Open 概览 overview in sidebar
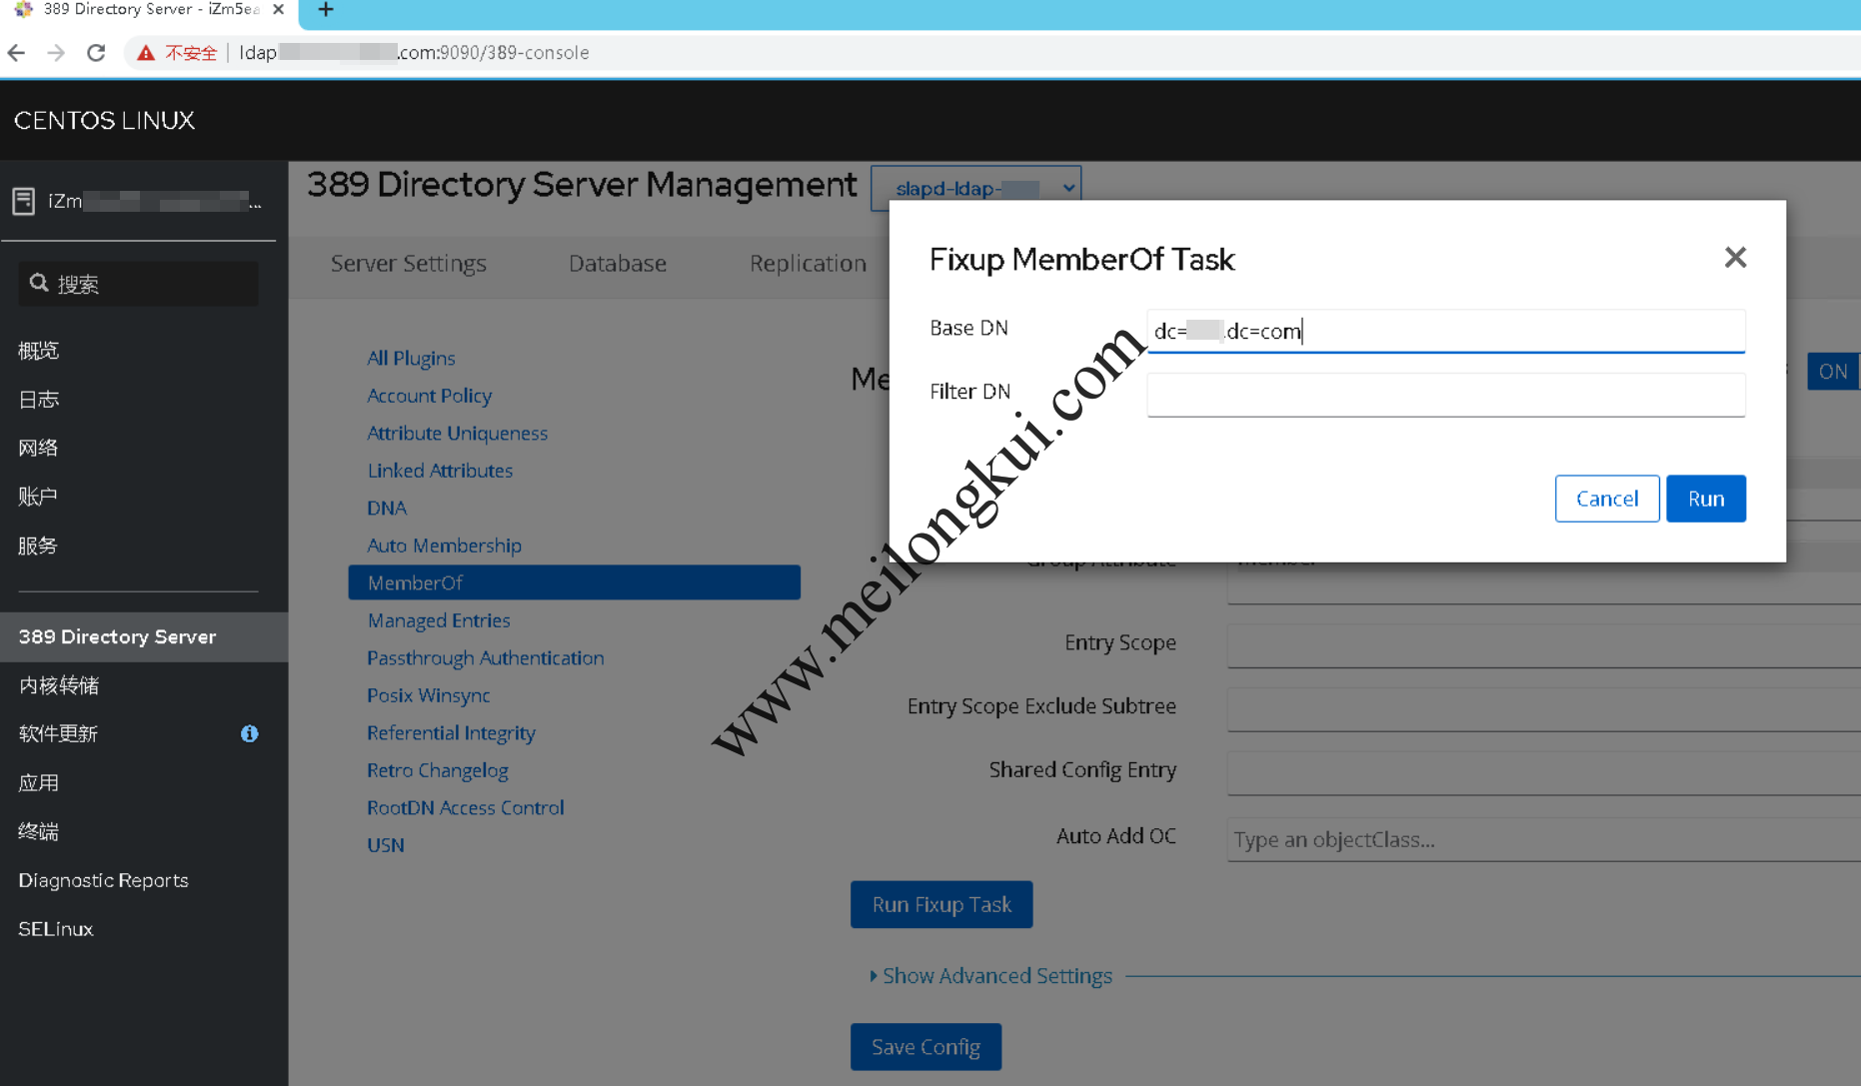This screenshot has height=1086, width=1861. click(x=39, y=351)
